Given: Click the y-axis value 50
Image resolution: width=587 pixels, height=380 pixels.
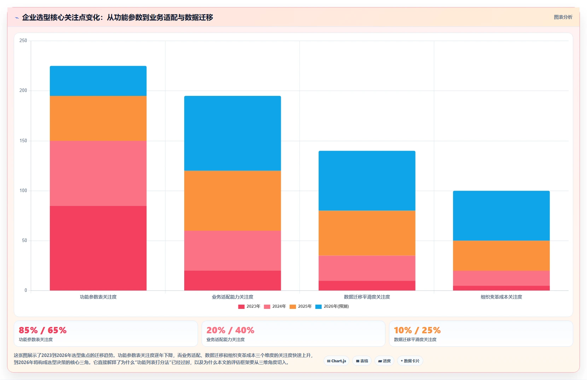Looking at the screenshot, I should click(x=24, y=241).
